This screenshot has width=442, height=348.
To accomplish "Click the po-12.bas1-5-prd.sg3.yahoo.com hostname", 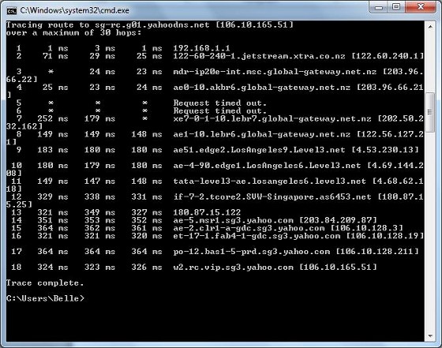I will point(252,252).
